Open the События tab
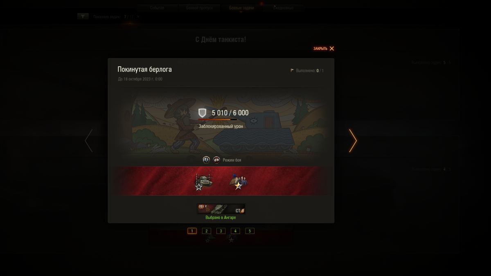 [157, 8]
